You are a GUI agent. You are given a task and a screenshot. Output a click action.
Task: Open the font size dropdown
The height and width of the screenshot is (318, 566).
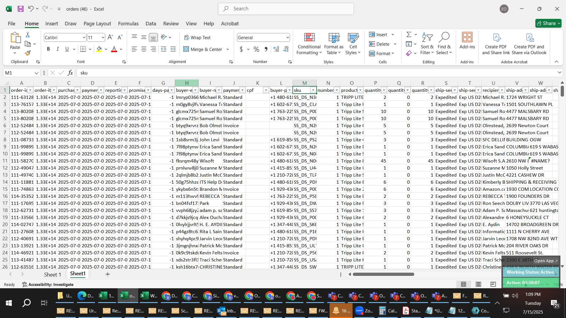(103, 38)
